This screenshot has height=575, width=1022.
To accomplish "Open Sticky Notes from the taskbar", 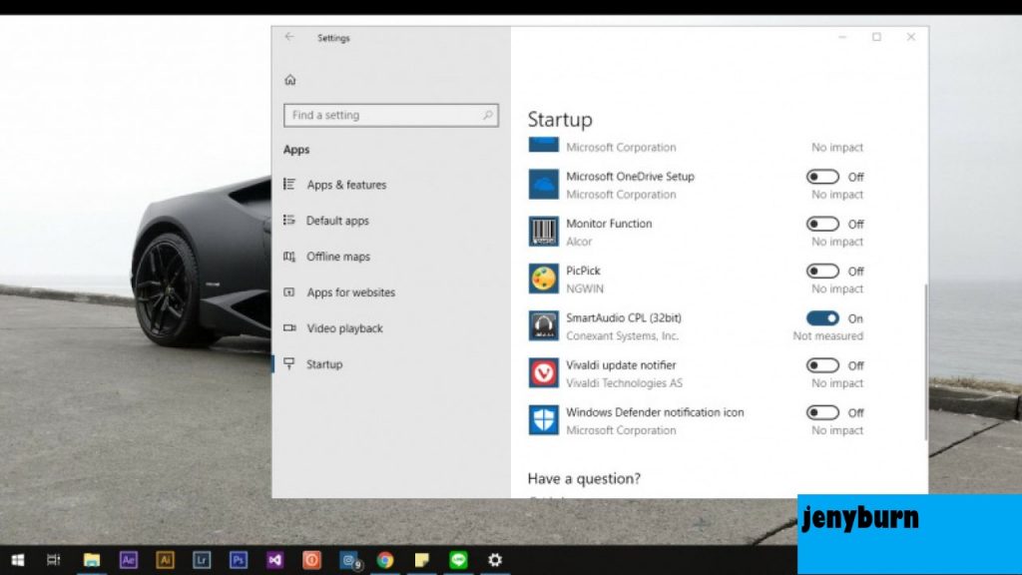I will [422, 560].
